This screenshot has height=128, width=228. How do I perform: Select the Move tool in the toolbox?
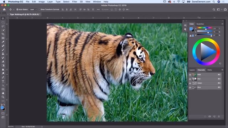click(3, 18)
